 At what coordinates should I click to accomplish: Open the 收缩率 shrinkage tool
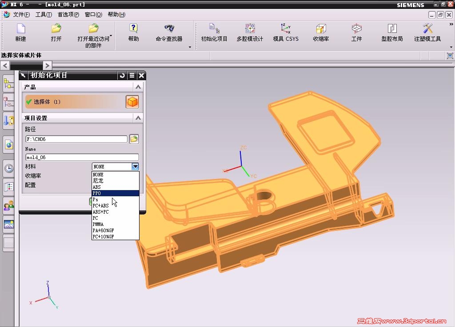point(321,28)
